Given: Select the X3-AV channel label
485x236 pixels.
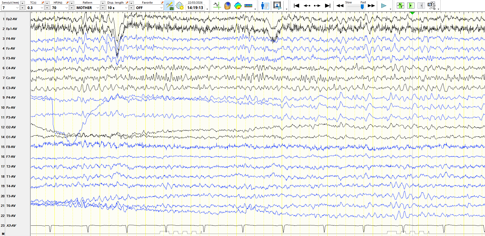Looking at the screenshot, I should tap(11, 226).
